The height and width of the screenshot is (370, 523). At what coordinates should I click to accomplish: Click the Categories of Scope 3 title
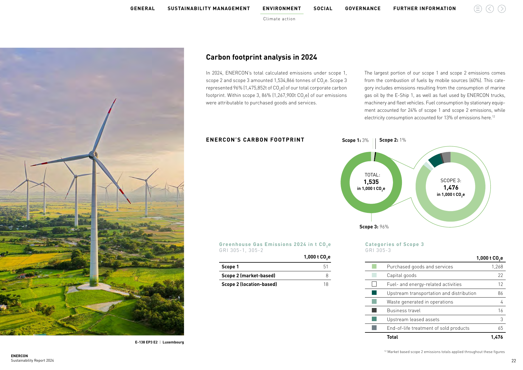point(394,244)
